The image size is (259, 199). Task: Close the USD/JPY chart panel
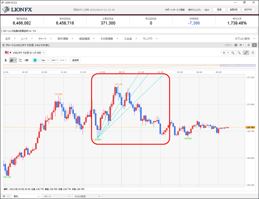[x=255, y=45]
